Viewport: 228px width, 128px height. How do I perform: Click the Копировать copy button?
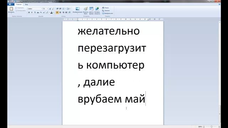click(x=20, y=11)
